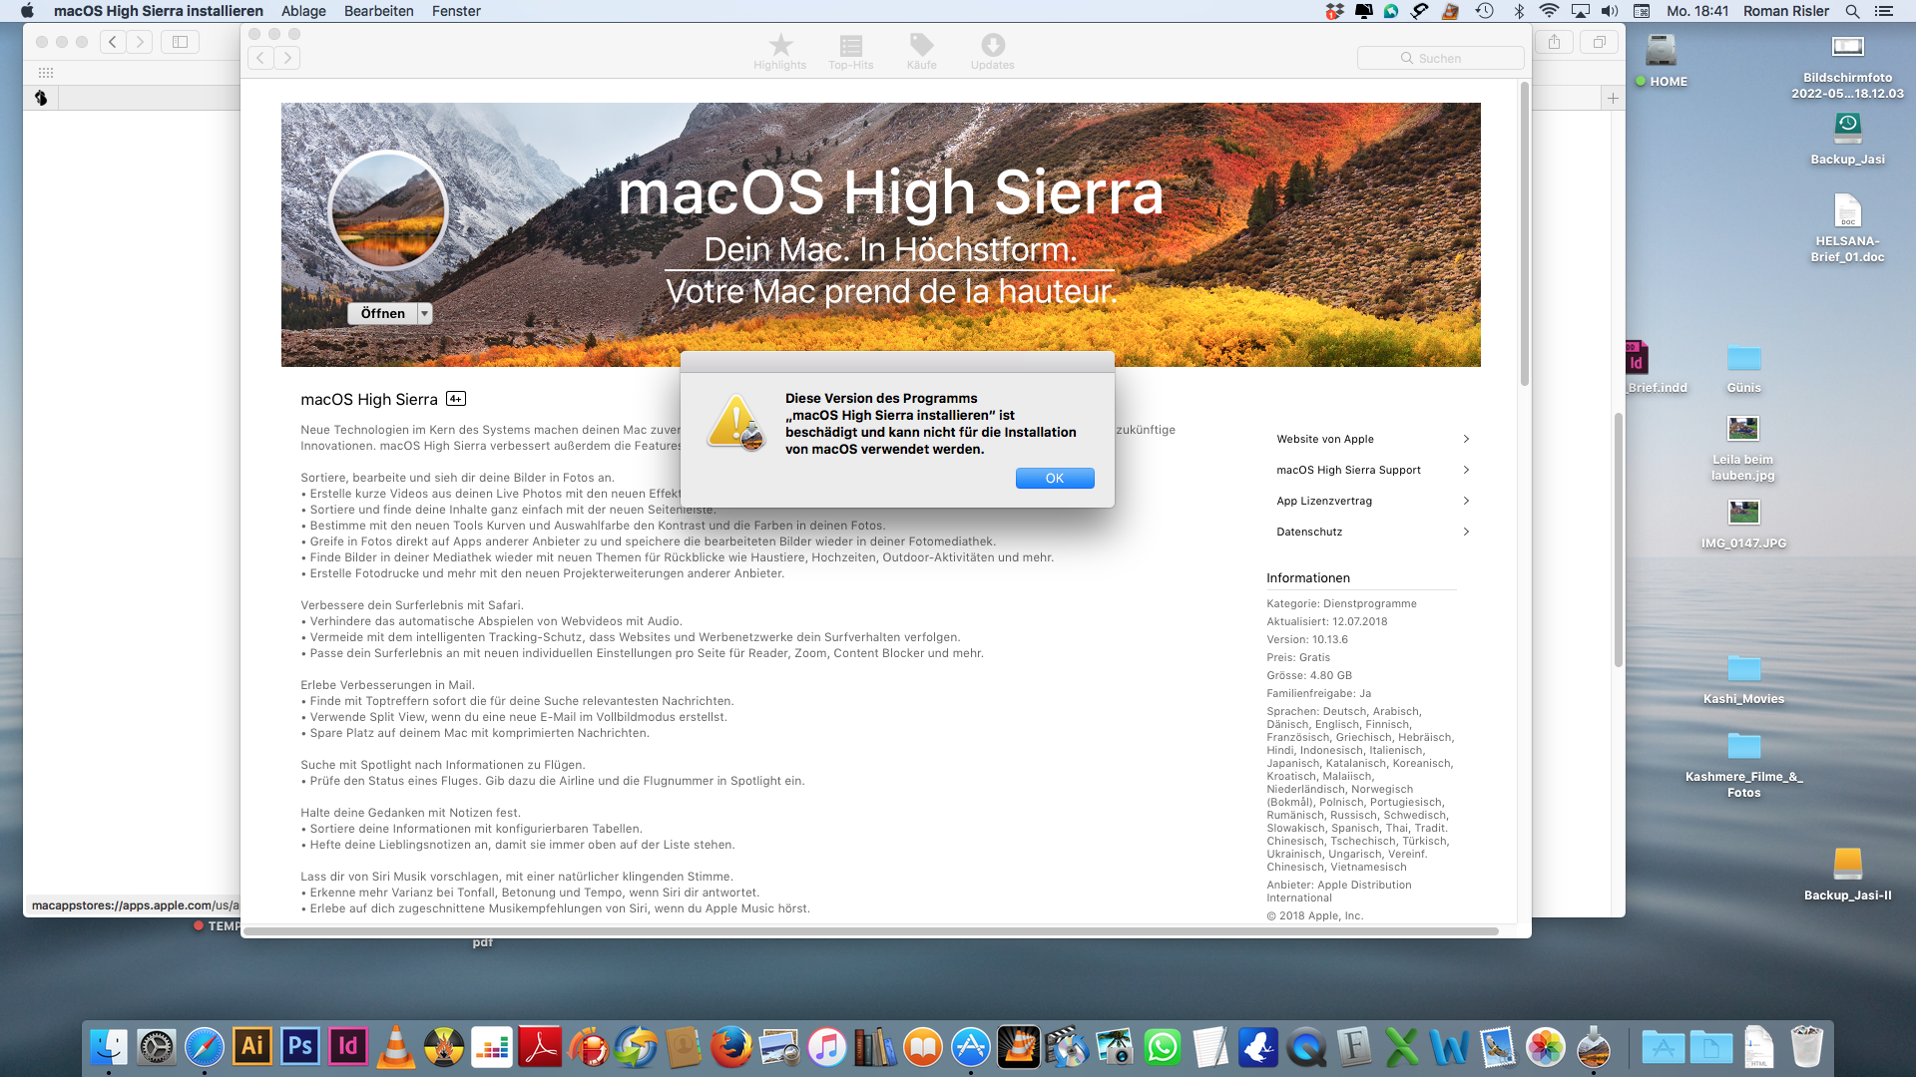Click the share icon in the Safari toolbar
This screenshot has width=1916, height=1077.
click(1554, 42)
